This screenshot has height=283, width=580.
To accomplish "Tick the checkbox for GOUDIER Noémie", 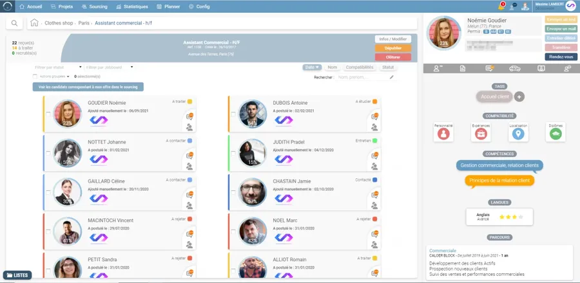I will tap(48, 114).
